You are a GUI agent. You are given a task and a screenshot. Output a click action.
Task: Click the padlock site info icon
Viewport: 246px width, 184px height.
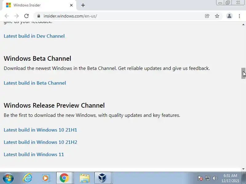[39, 16]
